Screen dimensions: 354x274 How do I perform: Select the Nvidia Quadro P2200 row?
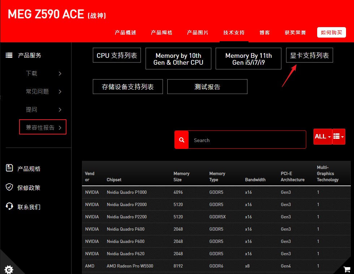tap(216, 217)
